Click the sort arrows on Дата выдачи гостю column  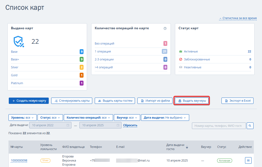pos(187,147)
